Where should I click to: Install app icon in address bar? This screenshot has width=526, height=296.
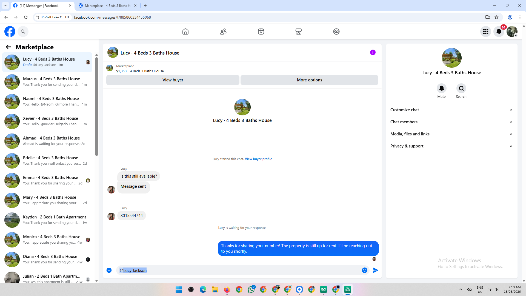coord(487,17)
